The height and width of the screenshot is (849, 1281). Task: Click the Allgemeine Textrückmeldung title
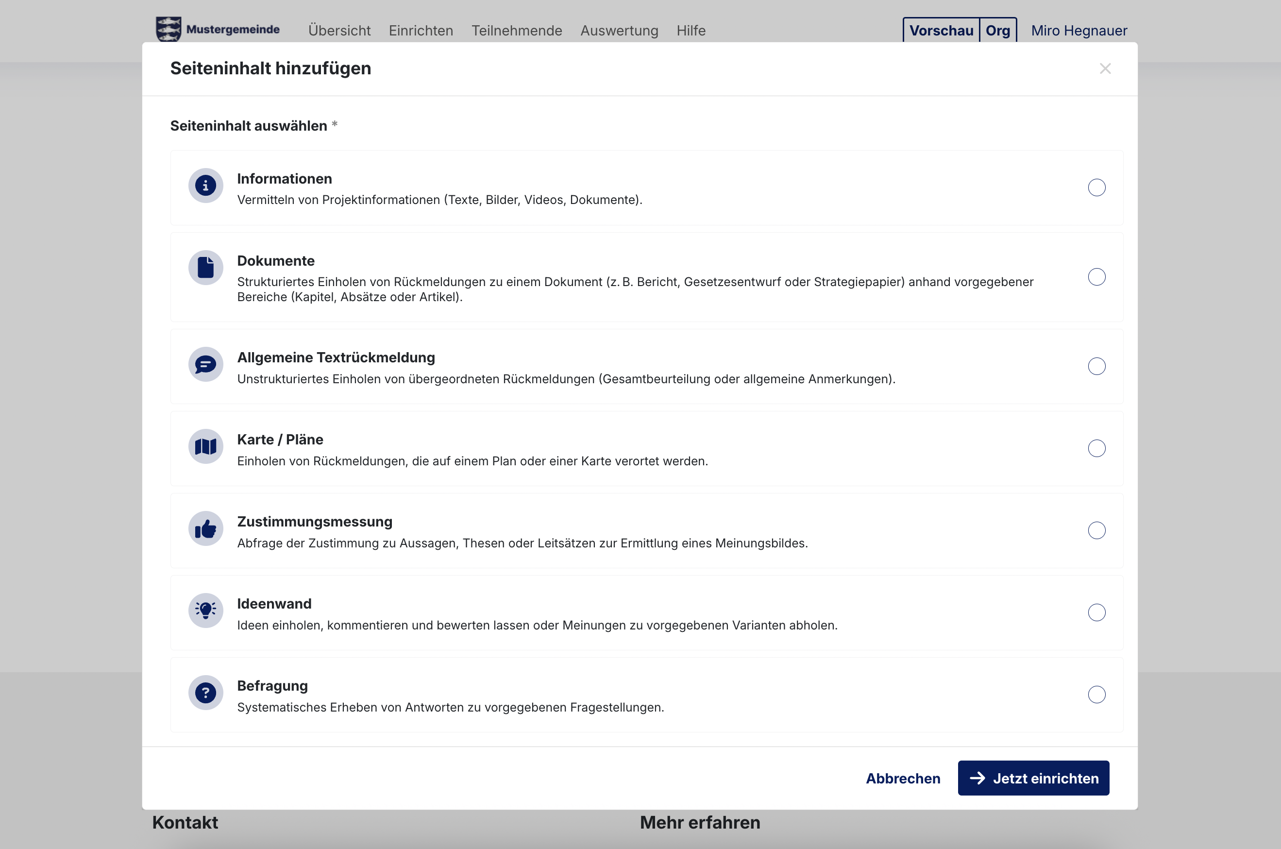coord(336,357)
